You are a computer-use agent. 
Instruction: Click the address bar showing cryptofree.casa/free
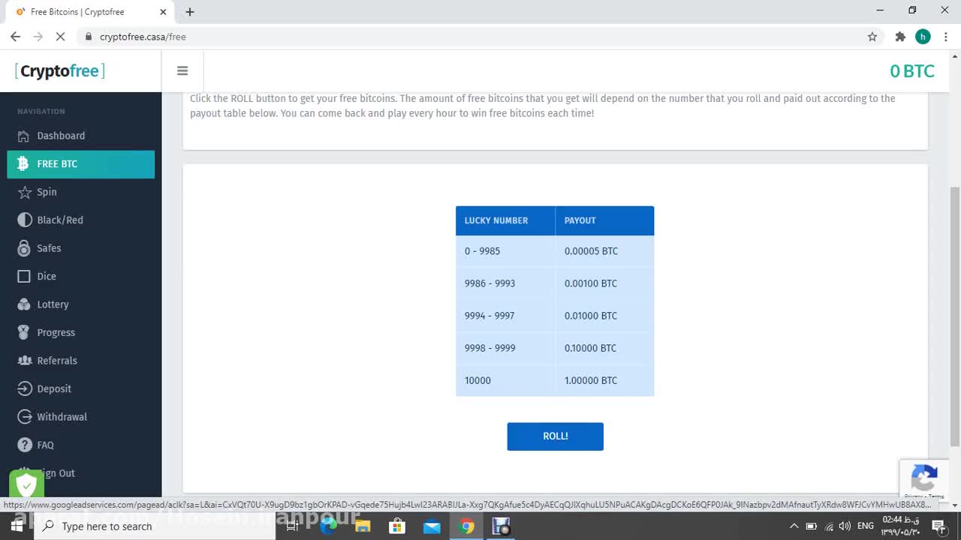450,37
